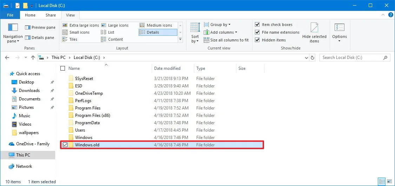Sort by the Name column header
Image resolution: width=395 pixels, height=186 pixels.
pyautogui.click(x=74, y=68)
